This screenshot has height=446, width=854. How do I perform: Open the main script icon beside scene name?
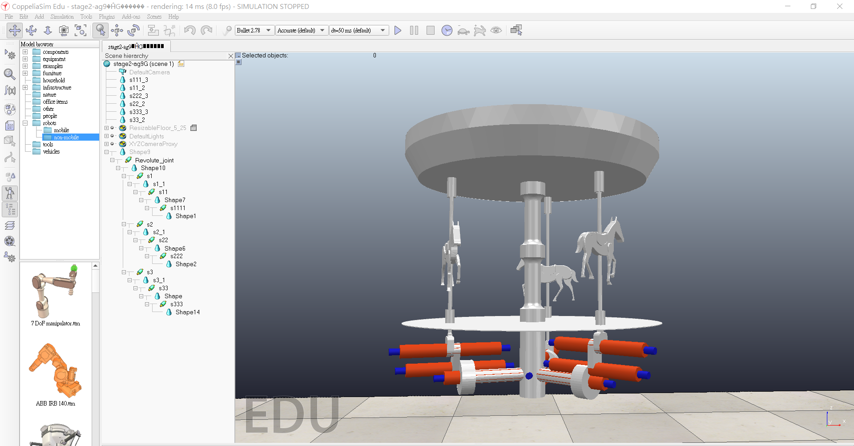[181, 64]
